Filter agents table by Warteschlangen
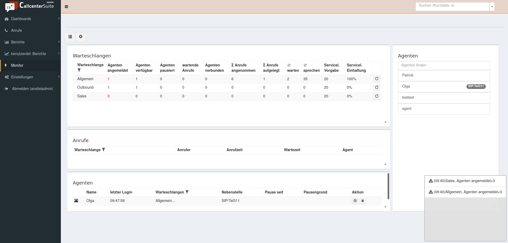Image resolution: width=508 pixels, height=243 pixels. click(x=187, y=192)
